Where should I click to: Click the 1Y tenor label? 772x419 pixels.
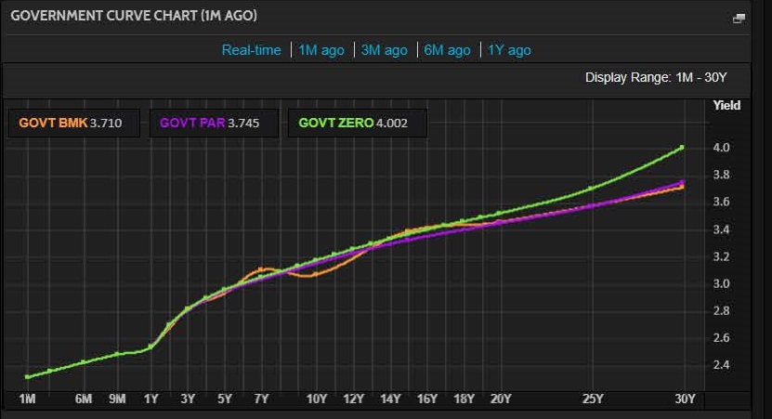(x=151, y=399)
